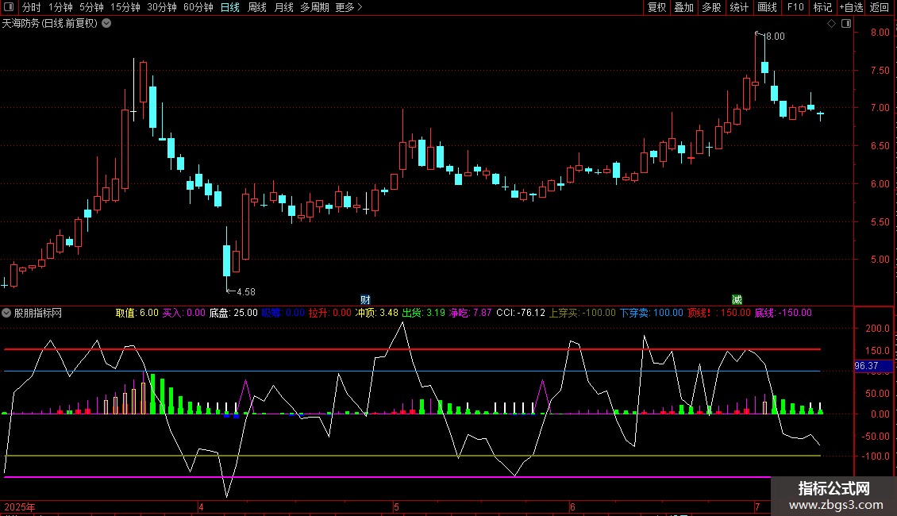Viewport: 897px width, 516px height.
Task: Open the round dropdown beside 天海防务 title
Action: click(x=106, y=24)
